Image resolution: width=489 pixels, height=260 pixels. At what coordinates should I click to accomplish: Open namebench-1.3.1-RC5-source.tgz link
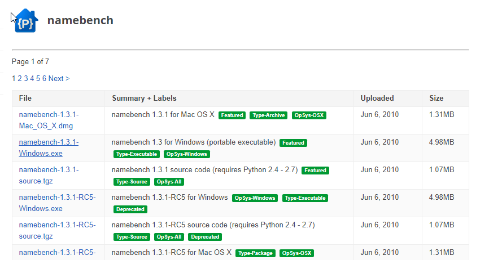point(57,230)
